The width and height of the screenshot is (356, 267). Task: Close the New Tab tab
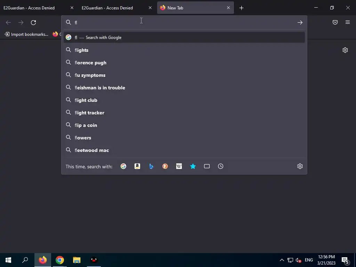tap(228, 8)
